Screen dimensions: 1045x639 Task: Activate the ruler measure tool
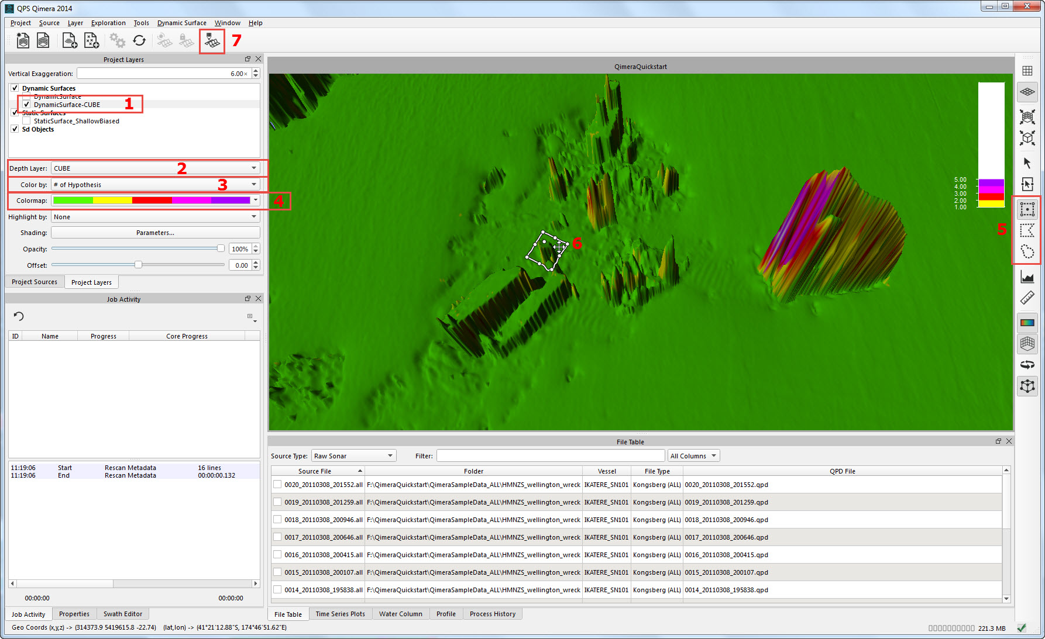[1027, 298]
